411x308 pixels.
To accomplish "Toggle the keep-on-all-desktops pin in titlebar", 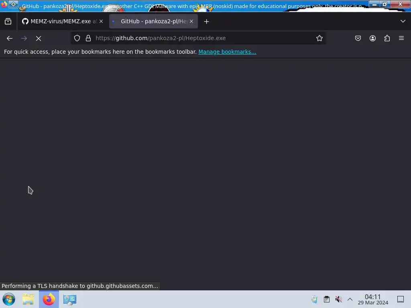I will coord(13,4).
